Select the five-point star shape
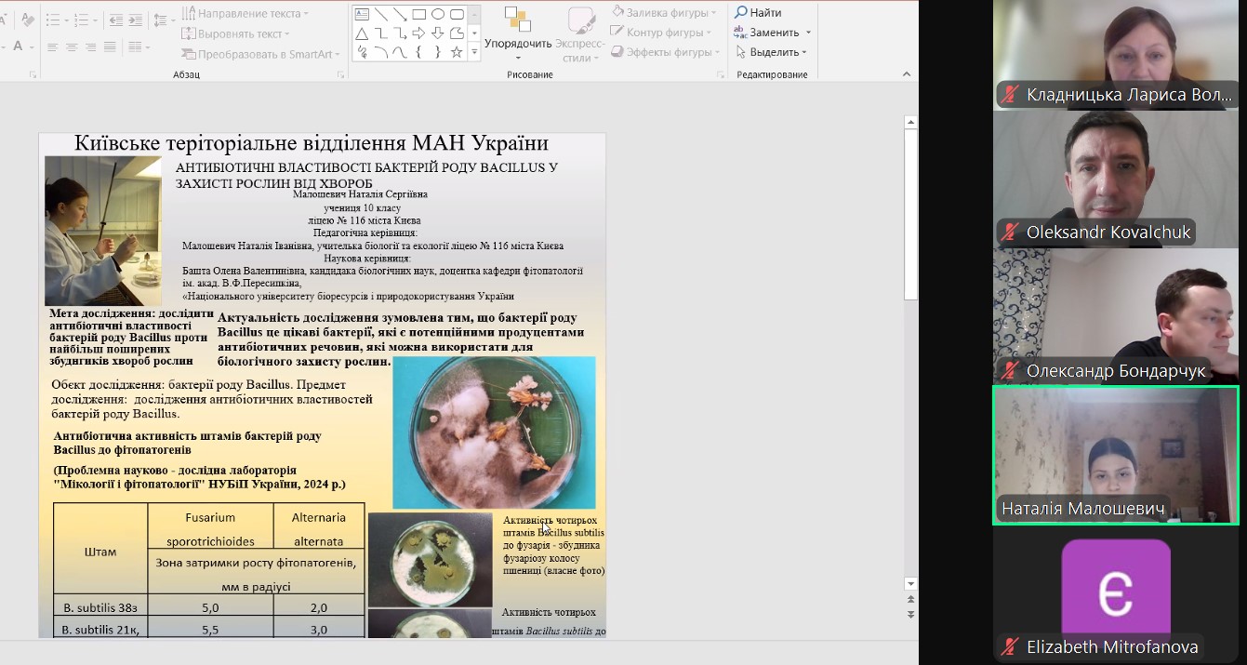 coord(458,53)
